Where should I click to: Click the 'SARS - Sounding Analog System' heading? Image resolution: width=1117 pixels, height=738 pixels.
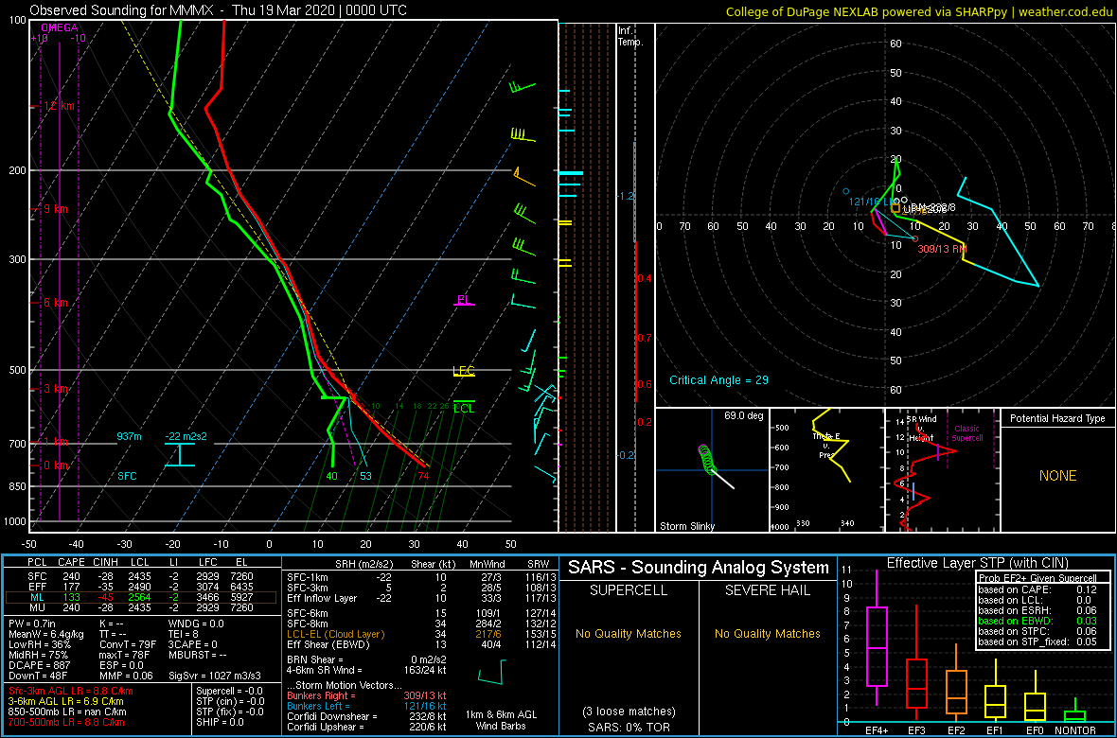[x=699, y=568]
